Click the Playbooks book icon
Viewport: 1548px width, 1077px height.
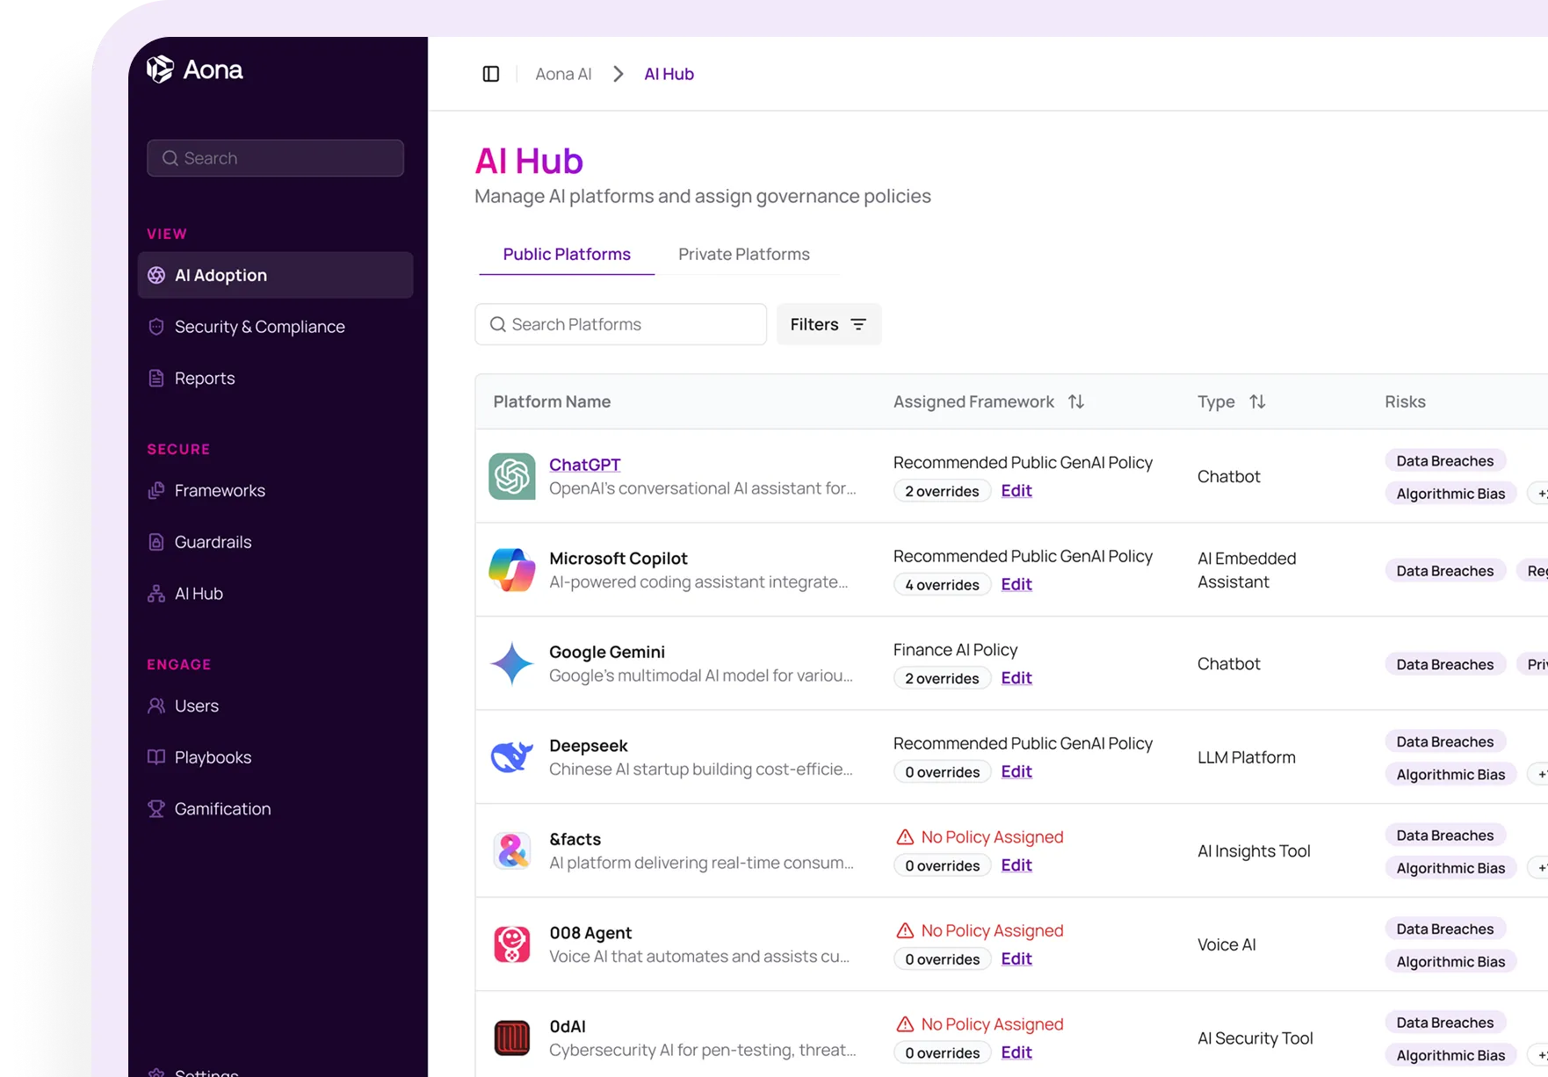[156, 756]
